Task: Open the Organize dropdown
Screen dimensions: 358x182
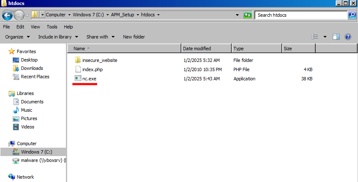Action: (x=18, y=37)
